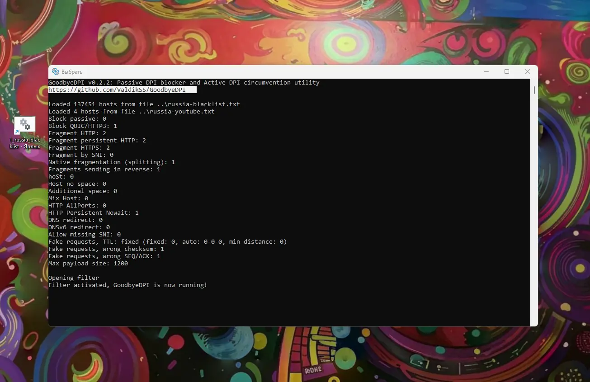Click the Выбрать window title text
The image size is (590, 382).
pyautogui.click(x=72, y=71)
